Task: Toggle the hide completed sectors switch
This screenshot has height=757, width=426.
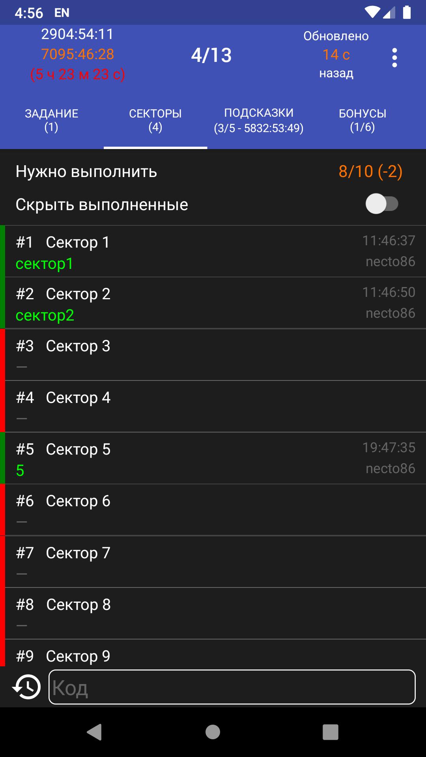Action: (x=381, y=204)
